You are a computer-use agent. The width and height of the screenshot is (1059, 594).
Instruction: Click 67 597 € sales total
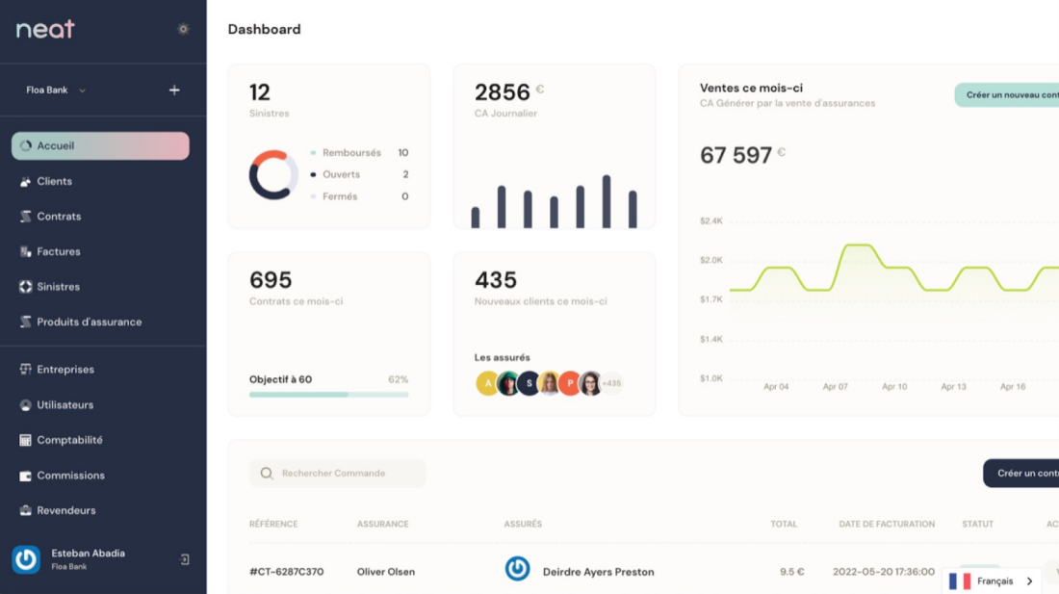742,155
